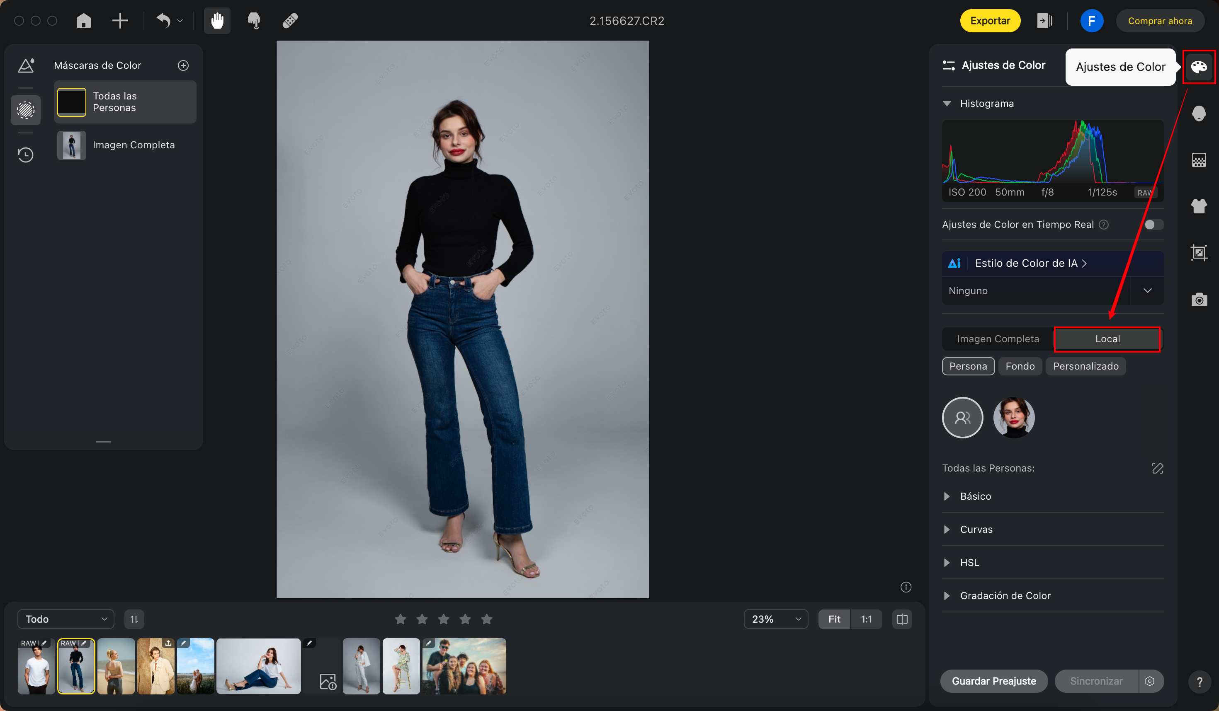The height and width of the screenshot is (711, 1219).
Task: Select the group photo thumbnail in the filmstrip
Action: (464, 666)
